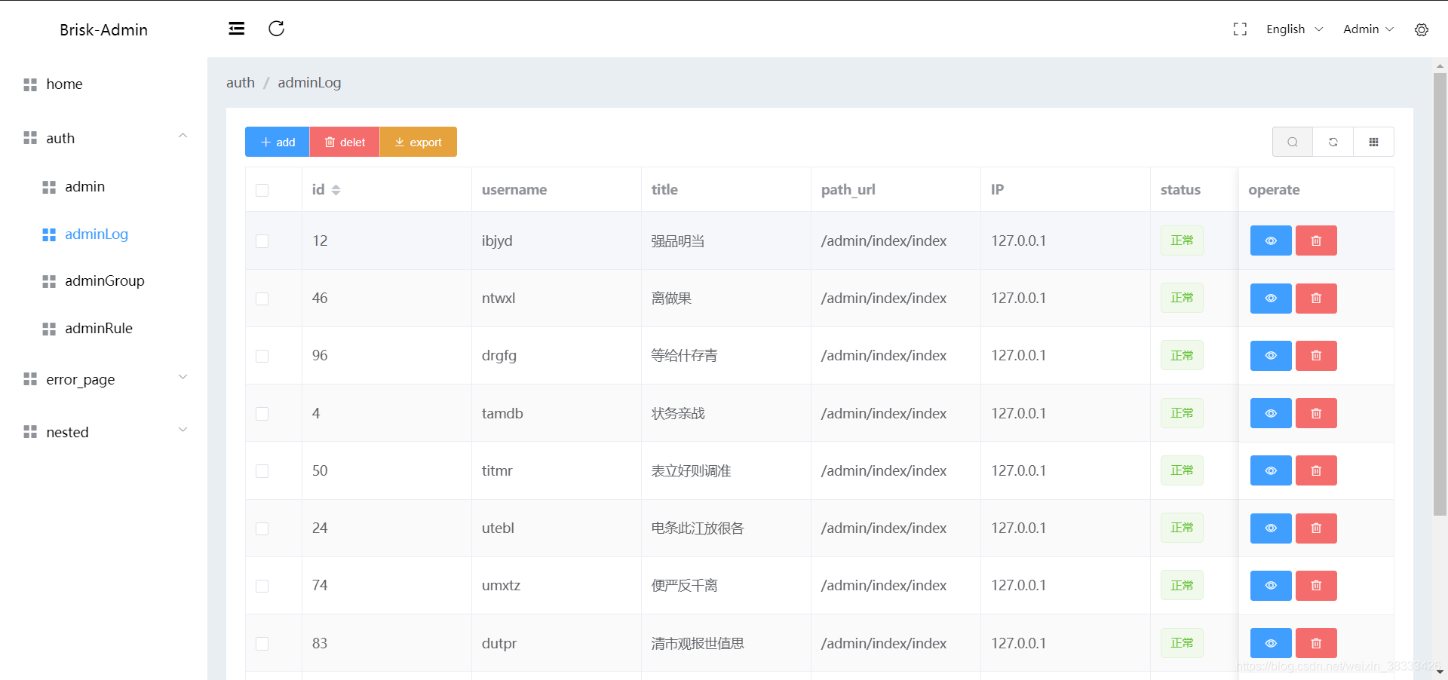Check the row with id 24

(262, 528)
